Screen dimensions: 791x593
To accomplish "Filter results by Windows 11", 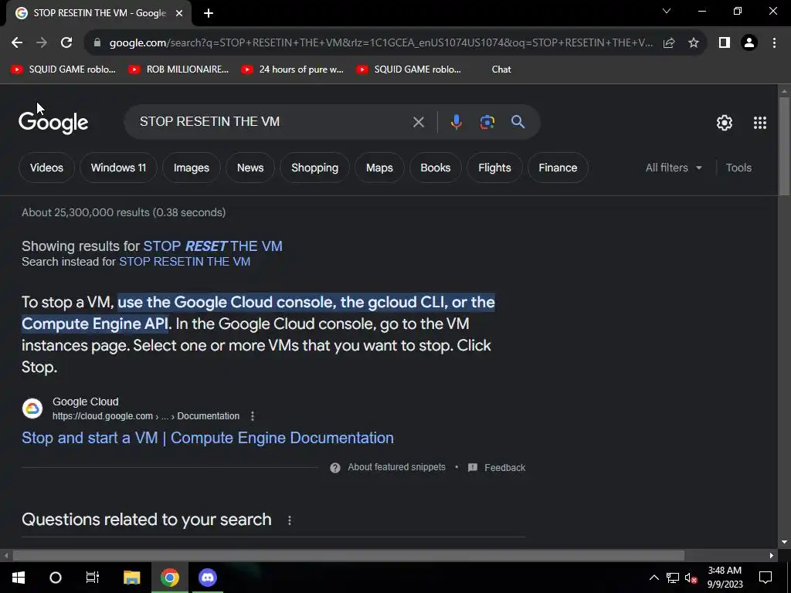I will [x=118, y=168].
